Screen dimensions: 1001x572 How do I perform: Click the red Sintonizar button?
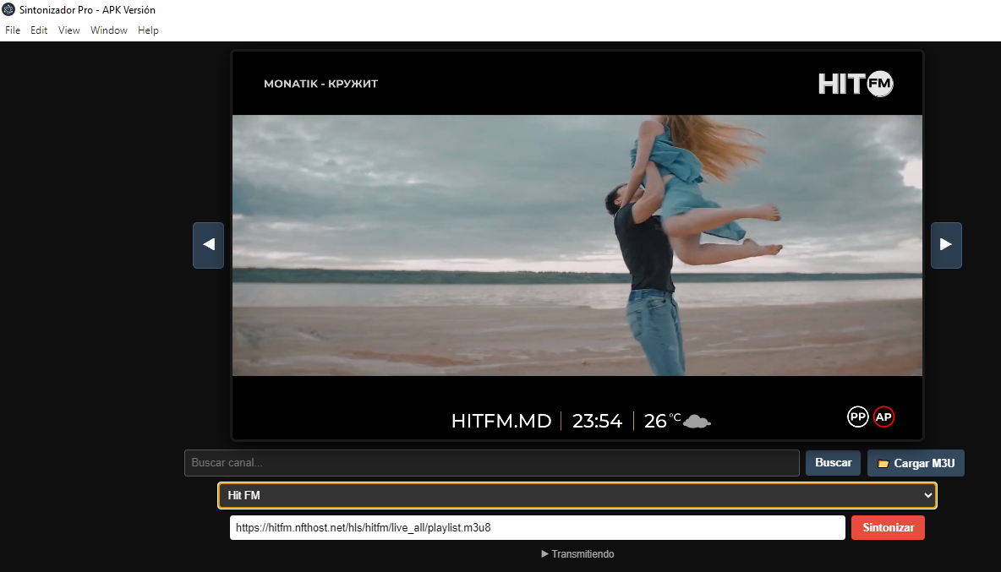(888, 527)
